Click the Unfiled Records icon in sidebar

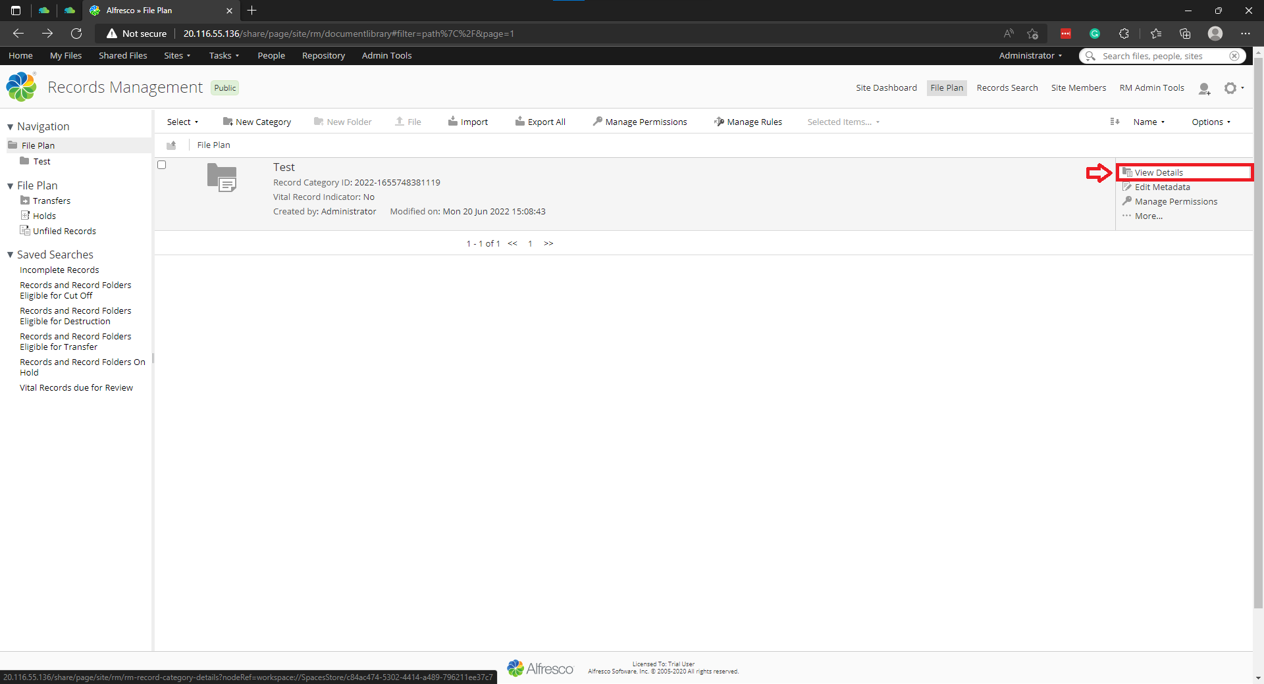click(25, 230)
